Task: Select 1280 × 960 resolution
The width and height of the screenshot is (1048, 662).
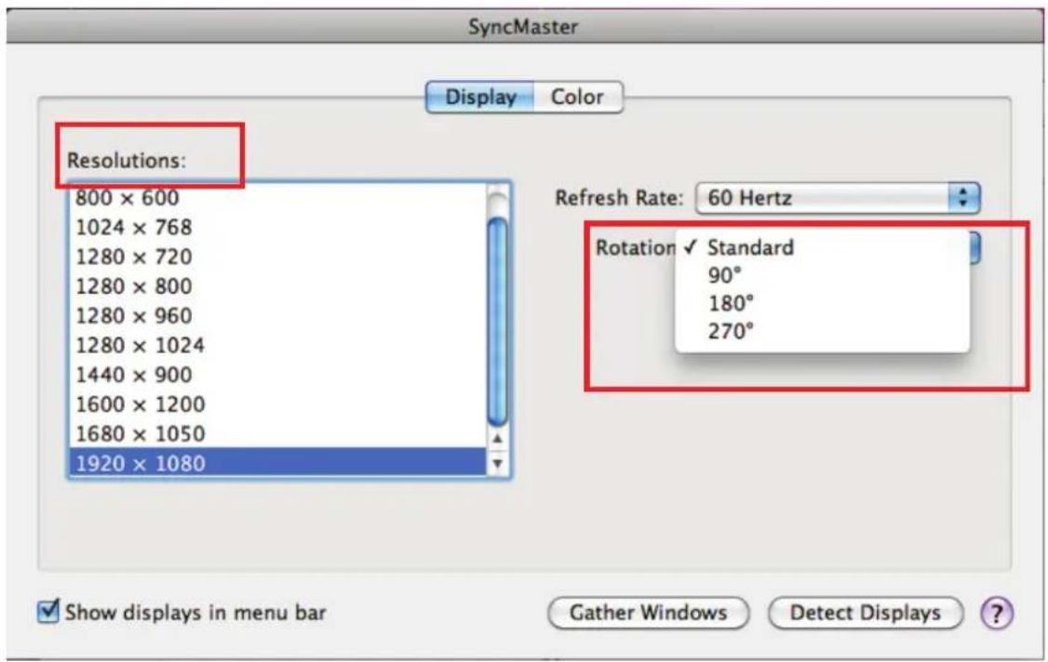Action: pyautogui.click(x=278, y=315)
